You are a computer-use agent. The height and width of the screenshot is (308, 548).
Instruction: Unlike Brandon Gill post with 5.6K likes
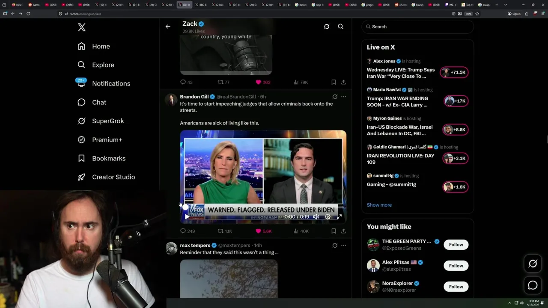(x=263, y=231)
